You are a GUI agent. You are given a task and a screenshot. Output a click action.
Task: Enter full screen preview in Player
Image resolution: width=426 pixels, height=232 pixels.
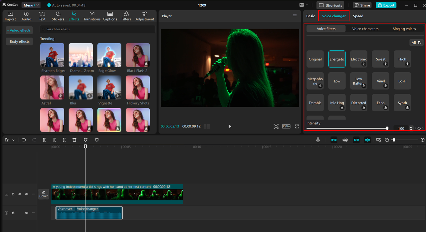(x=297, y=126)
